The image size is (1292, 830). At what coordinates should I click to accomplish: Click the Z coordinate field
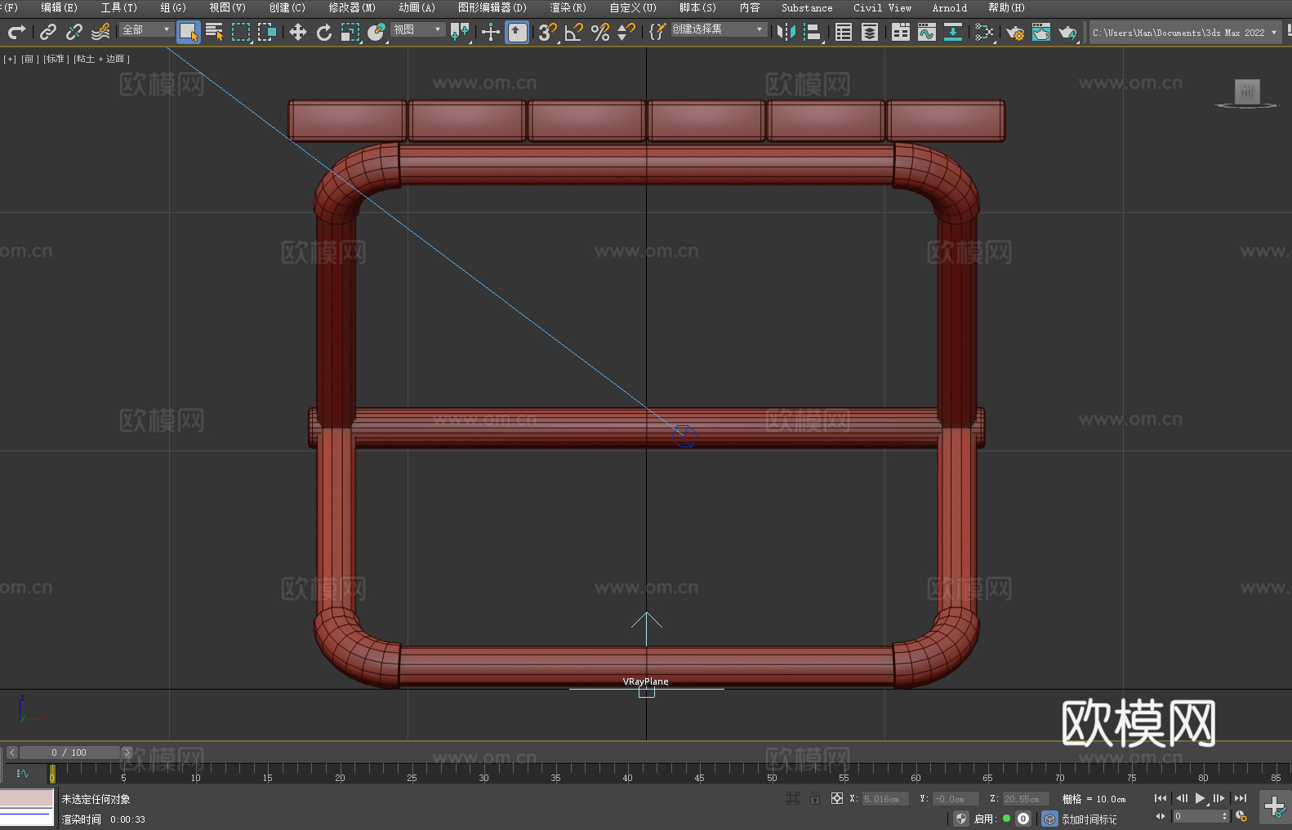(x=1025, y=799)
